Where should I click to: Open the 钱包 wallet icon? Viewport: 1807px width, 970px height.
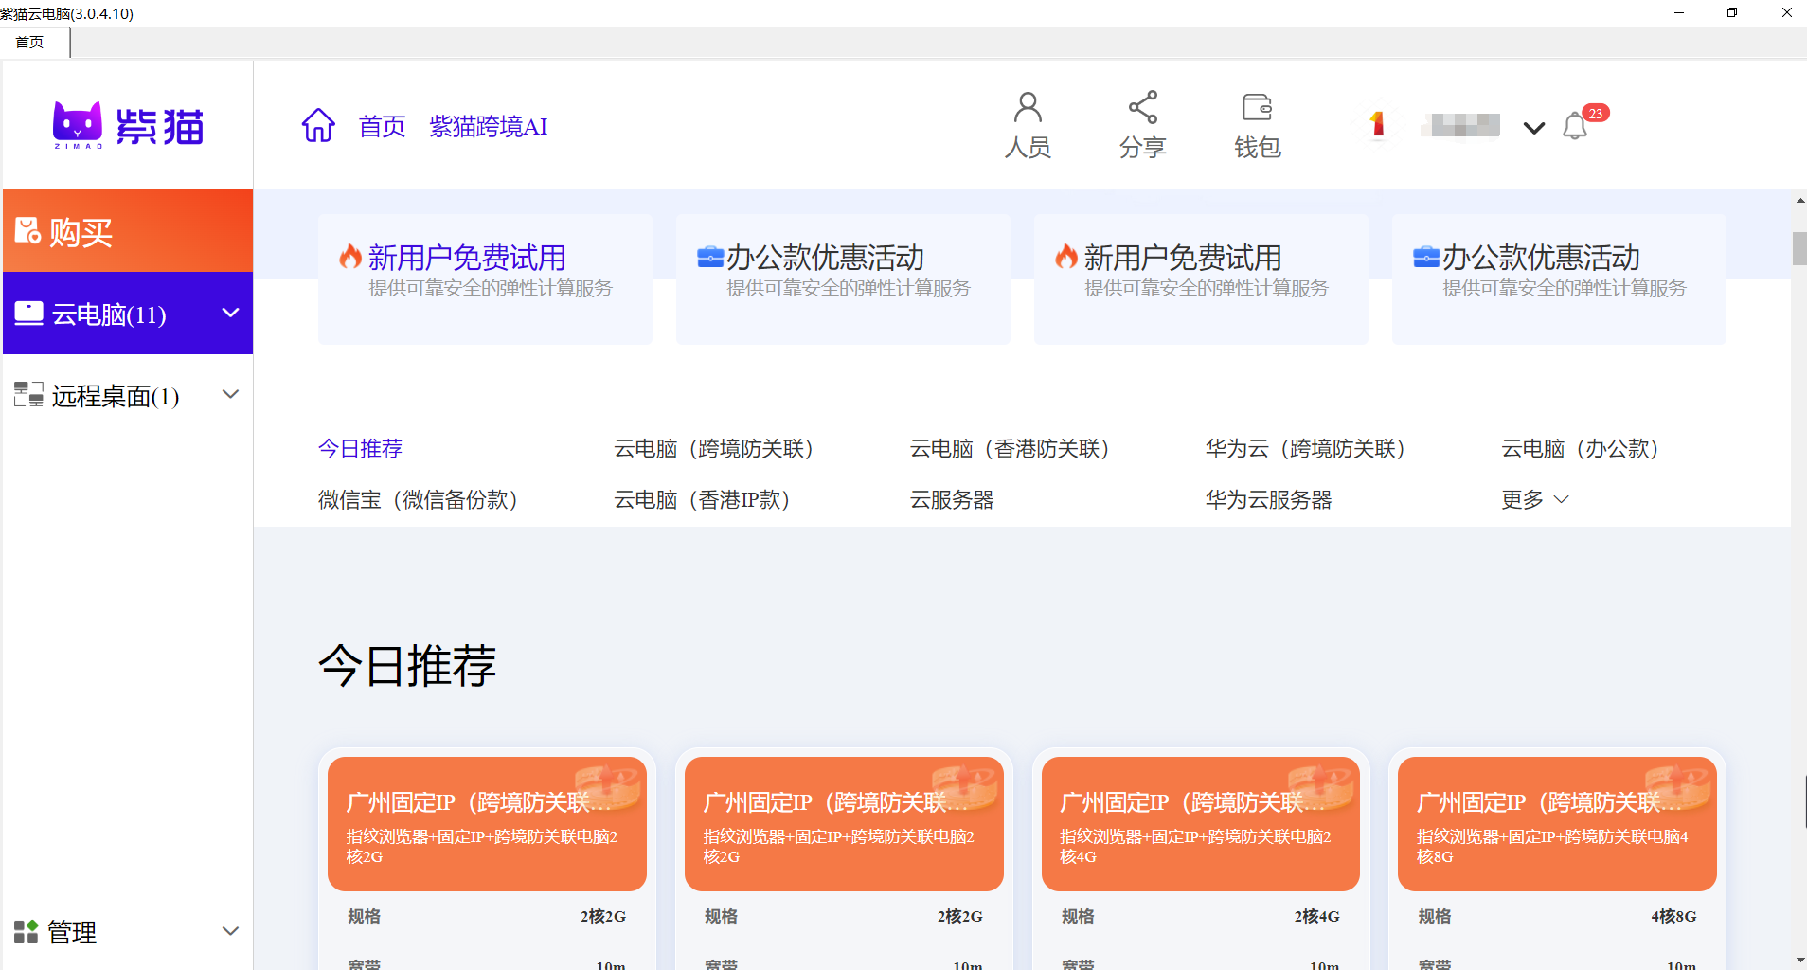coord(1258,107)
